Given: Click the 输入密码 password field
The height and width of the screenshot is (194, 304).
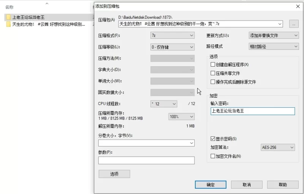Looking at the screenshot, I should (x=253, y=111).
